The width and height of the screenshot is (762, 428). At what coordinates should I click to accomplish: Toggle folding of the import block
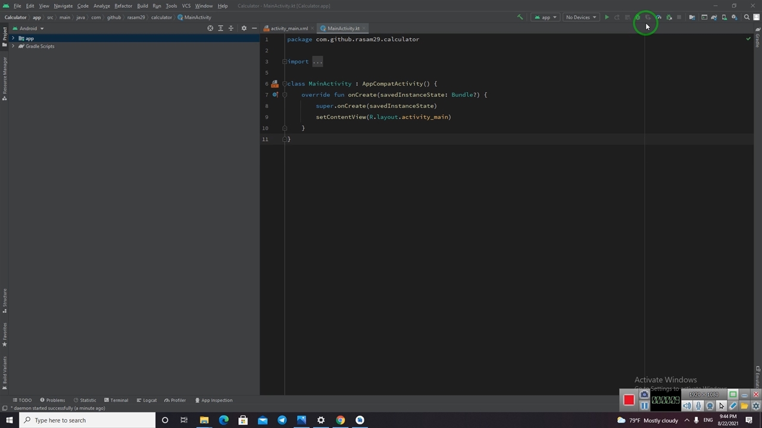point(285,62)
